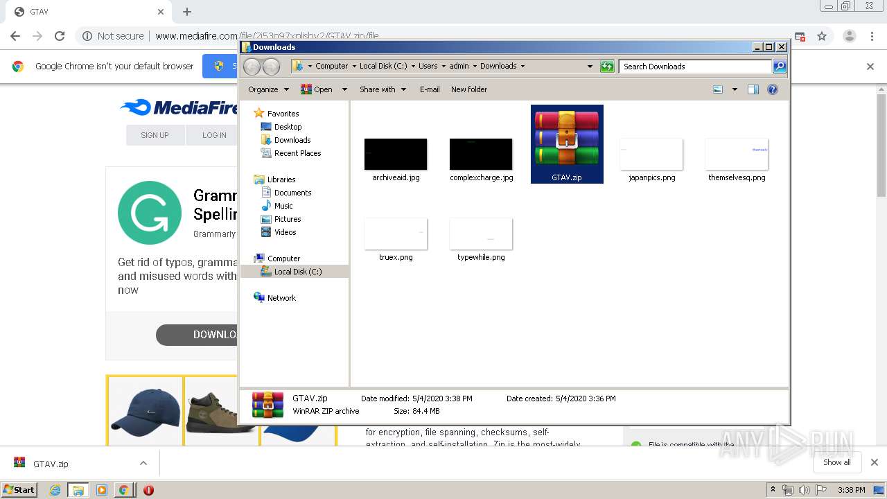Click Computer in the address breadcrumb

click(x=331, y=66)
